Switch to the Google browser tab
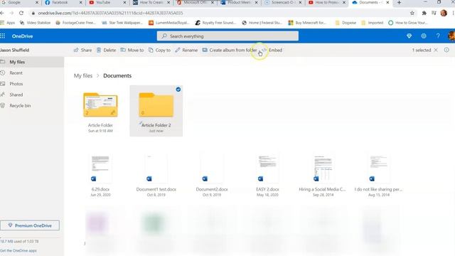Image resolution: width=455 pixels, height=256 pixels. pyautogui.click(x=20, y=2)
